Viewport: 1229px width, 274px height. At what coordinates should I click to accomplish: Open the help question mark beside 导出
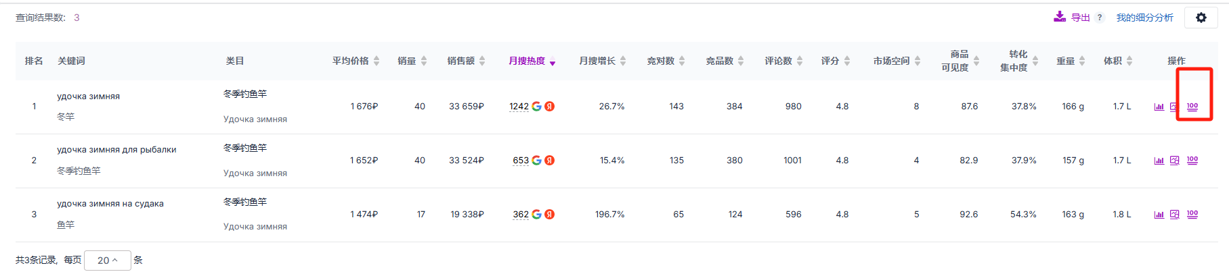click(1100, 18)
